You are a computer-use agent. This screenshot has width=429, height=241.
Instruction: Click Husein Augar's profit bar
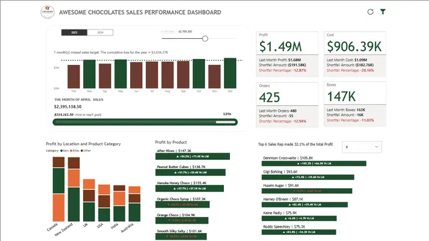307,191
